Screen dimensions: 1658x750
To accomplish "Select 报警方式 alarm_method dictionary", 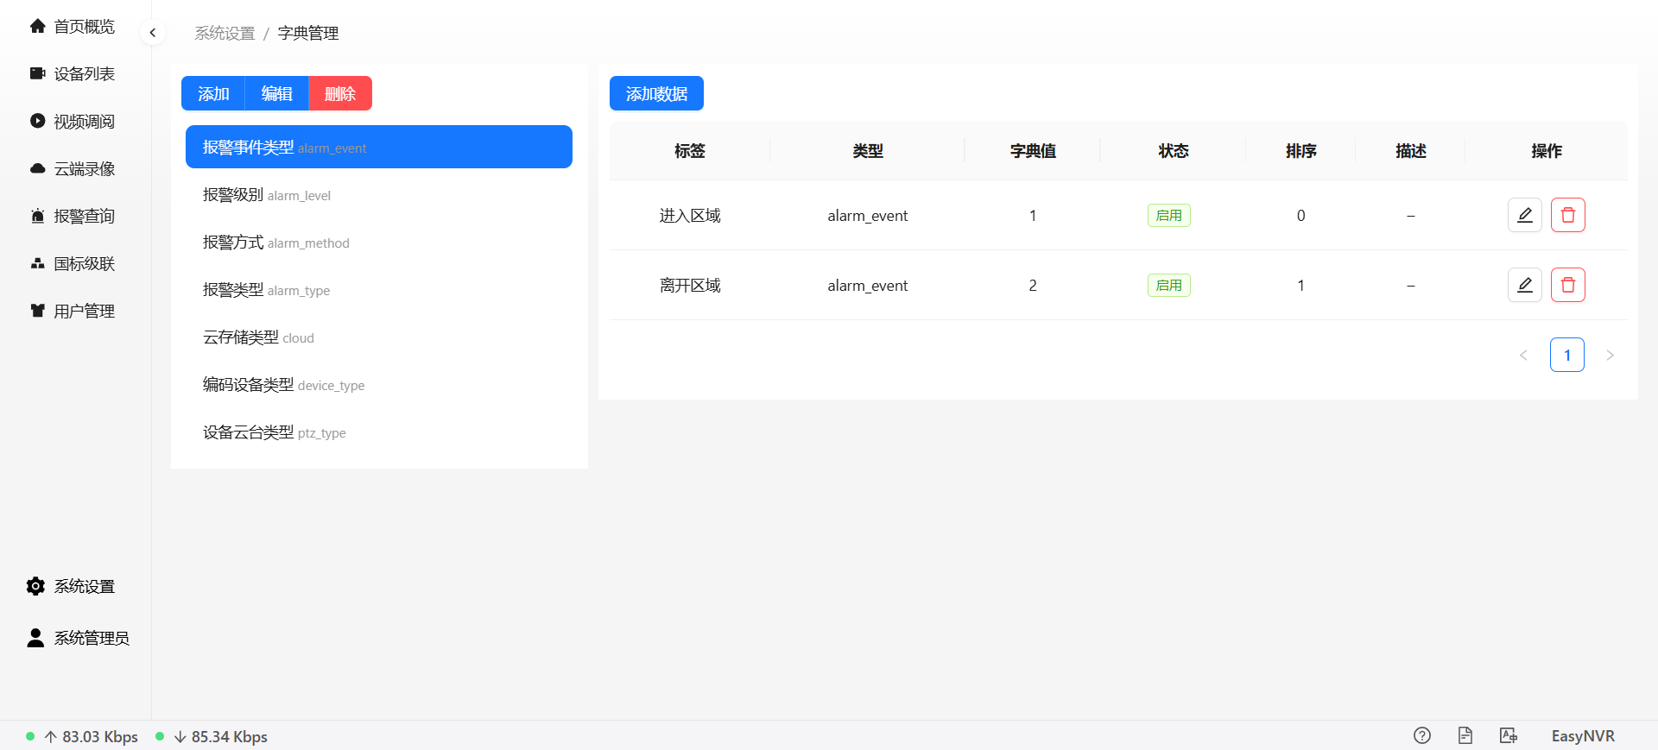I will tap(379, 242).
